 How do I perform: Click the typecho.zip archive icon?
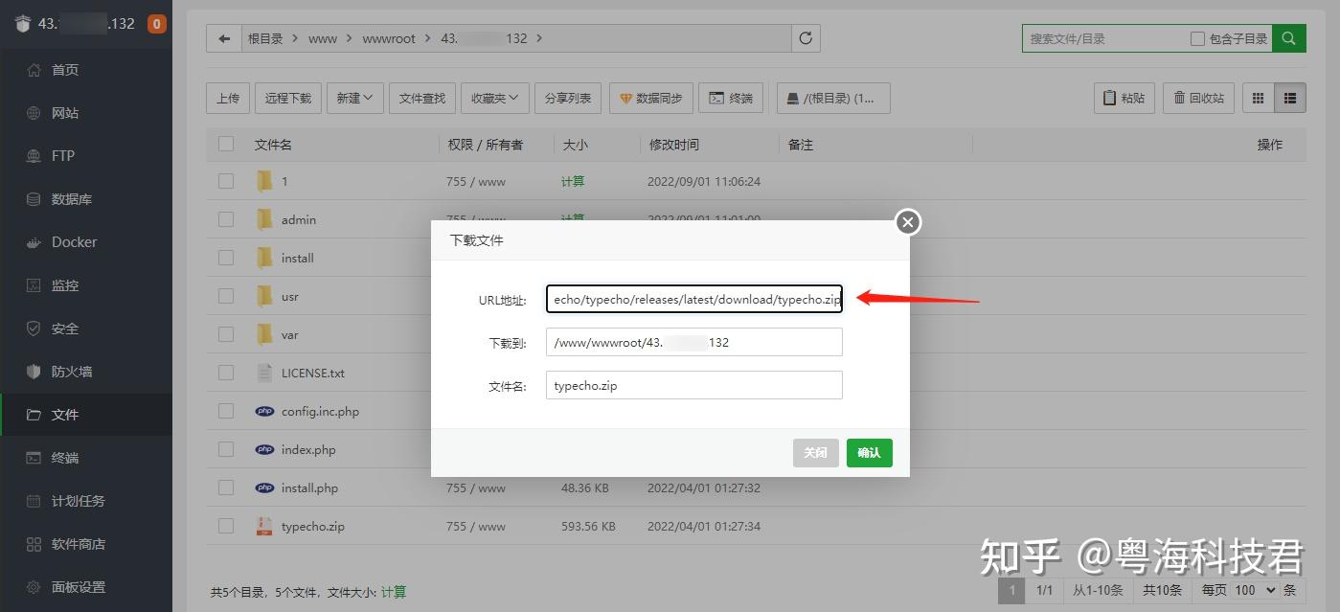point(264,526)
